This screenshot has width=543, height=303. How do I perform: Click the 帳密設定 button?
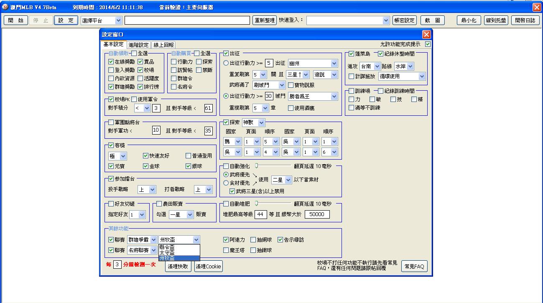pyautogui.click(x=404, y=20)
